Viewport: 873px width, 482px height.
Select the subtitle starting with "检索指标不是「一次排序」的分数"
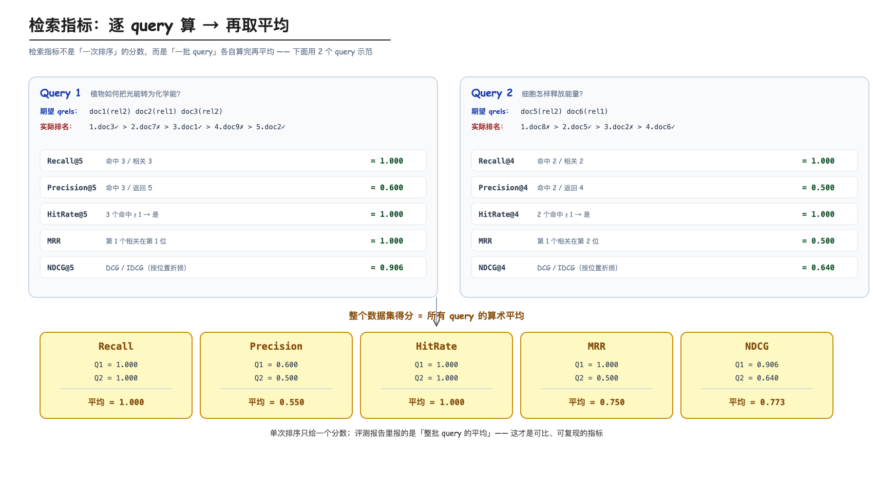click(x=201, y=52)
